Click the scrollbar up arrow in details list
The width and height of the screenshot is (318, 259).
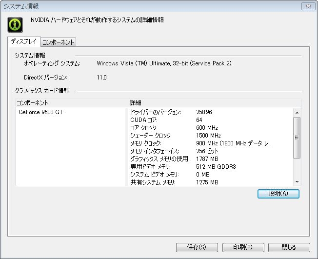click(297, 113)
